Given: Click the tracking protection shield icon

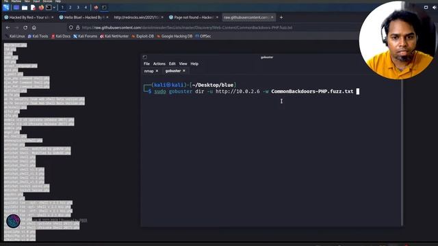Looking at the screenshot, I should click(x=71, y=27).
